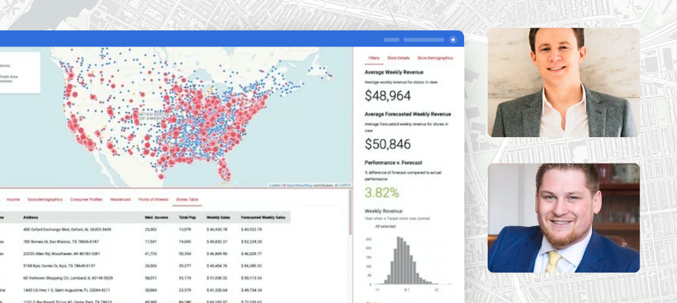The height and width of the screenshot is (303, 677).
Task: Click the top photo of man in gray blazer
Action: point(563,83)
